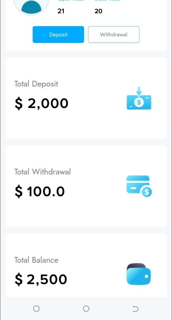The width and height of the screenshot is (172, 320).
Task: Open Android recent apps square icon
Action: [36, 308]
